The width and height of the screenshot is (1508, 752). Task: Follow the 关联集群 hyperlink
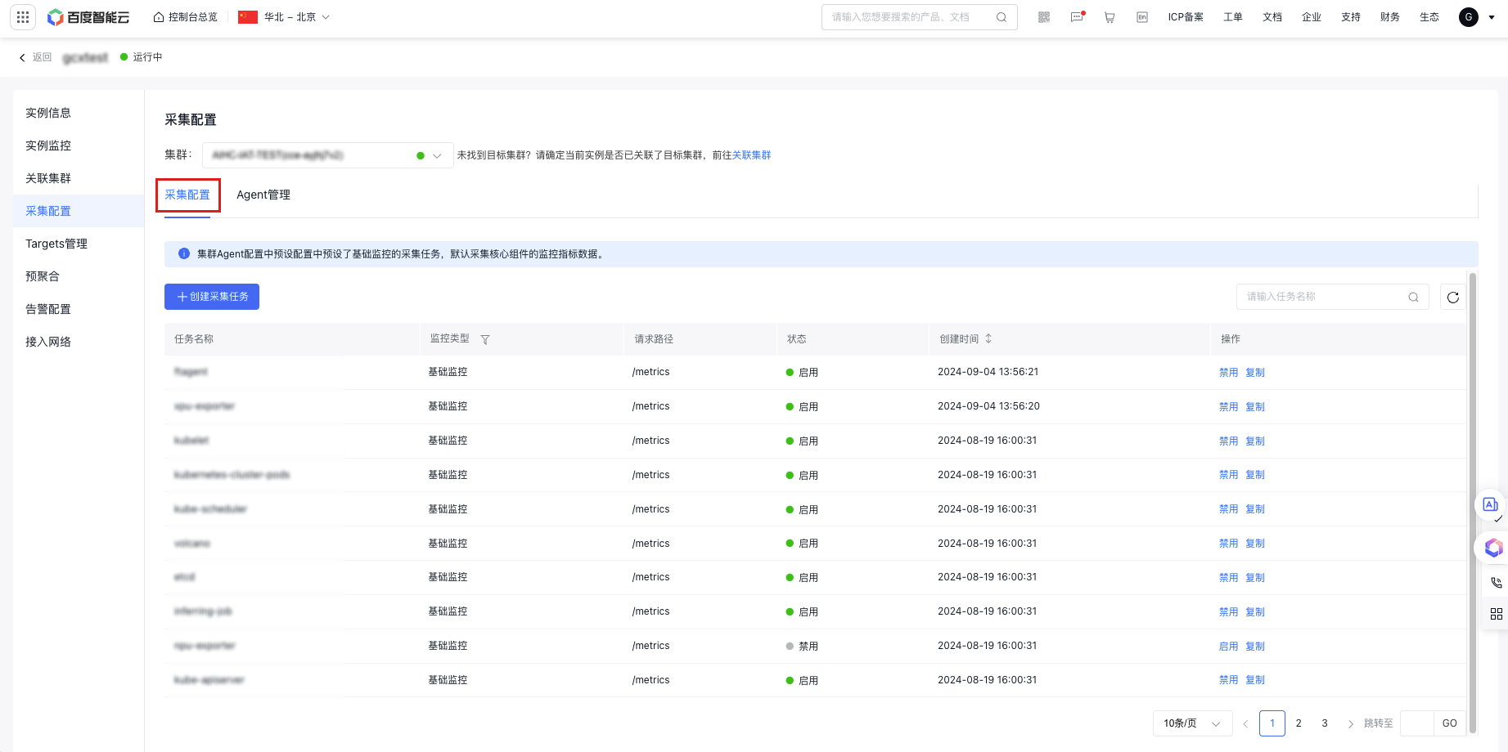coord(751,155)
